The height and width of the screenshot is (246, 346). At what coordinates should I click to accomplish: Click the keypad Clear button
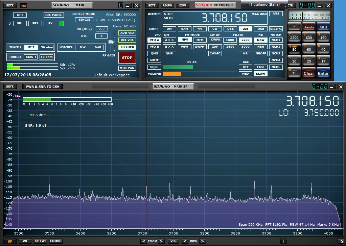[309, 73]
